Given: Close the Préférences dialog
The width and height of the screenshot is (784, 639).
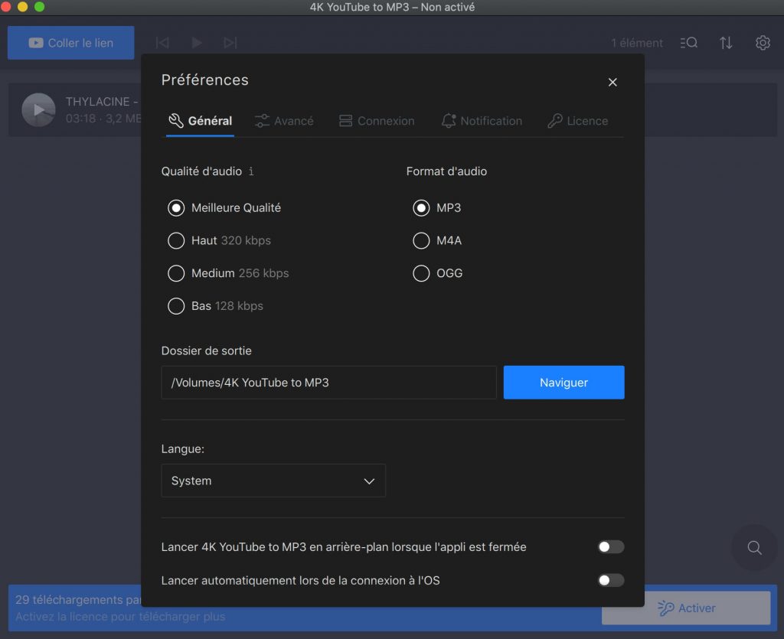Looking at the screenshot, I should 612,82.
